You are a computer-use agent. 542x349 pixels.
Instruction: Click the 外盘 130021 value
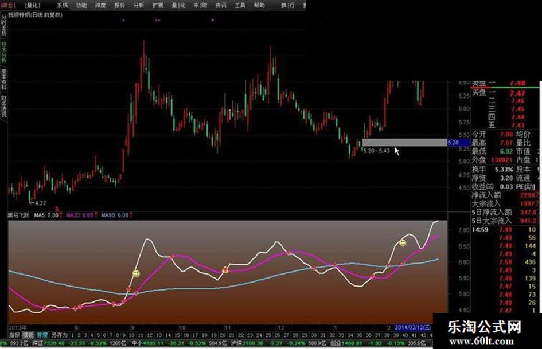click(501, 160)
